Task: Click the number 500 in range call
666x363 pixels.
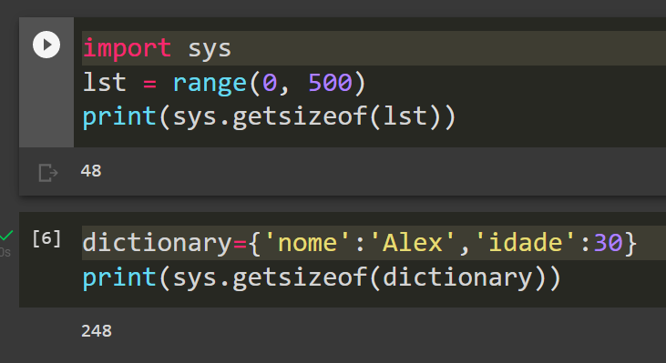Action: 330,82
